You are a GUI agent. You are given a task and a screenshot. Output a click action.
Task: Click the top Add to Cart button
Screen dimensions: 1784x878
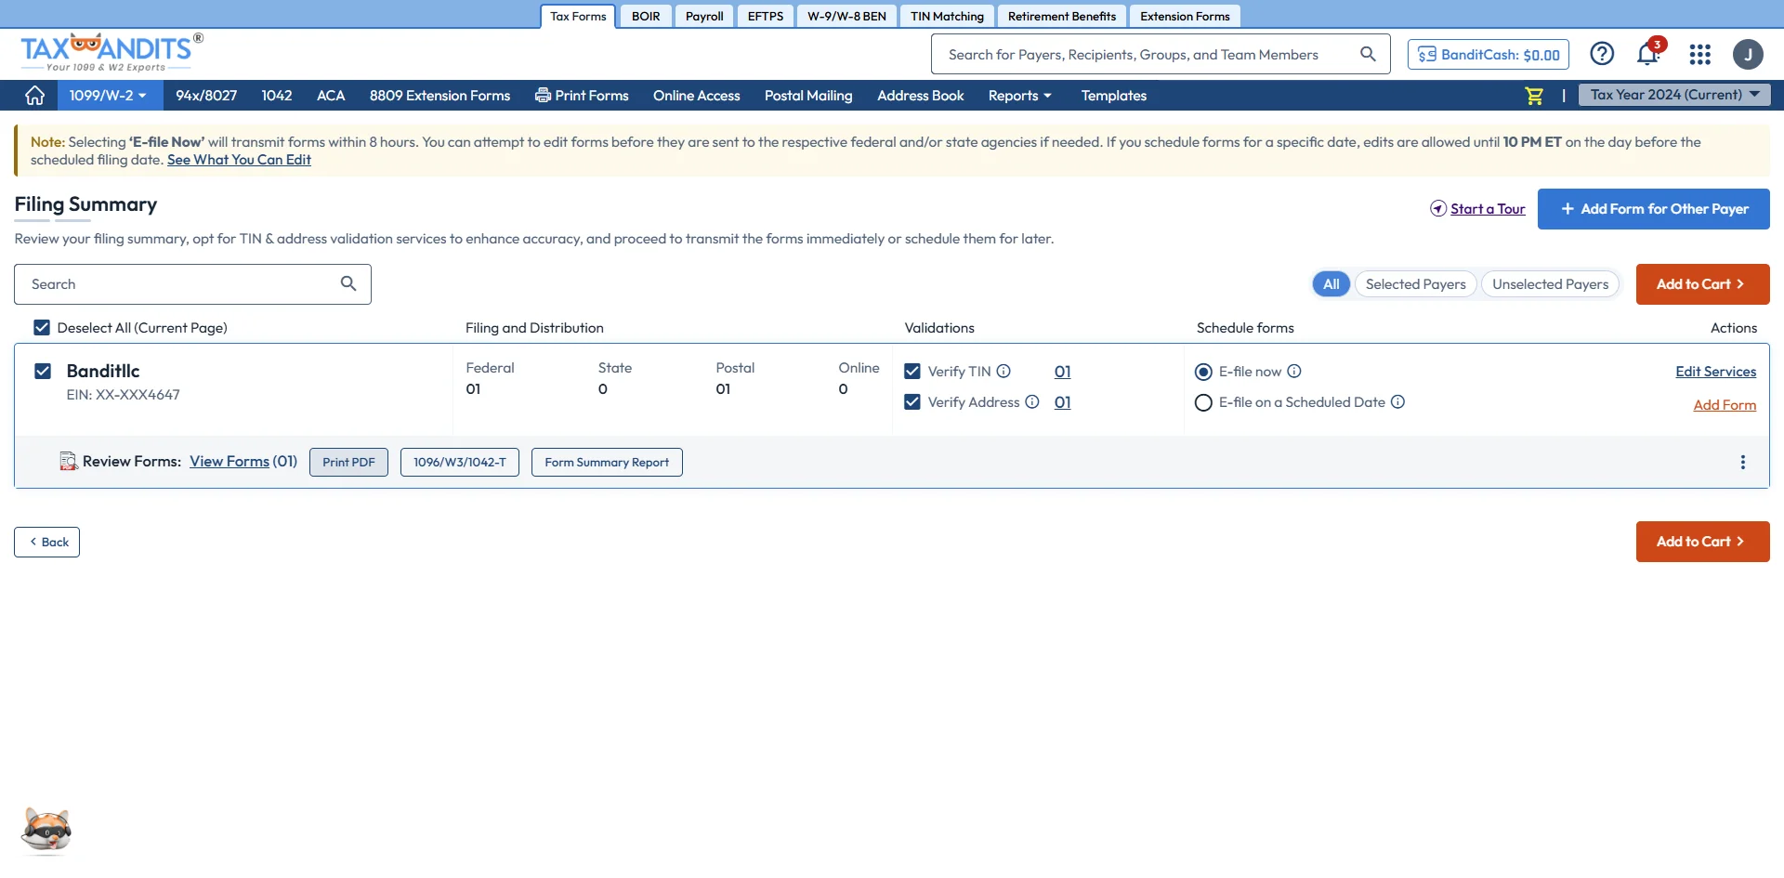click(1702, 284)
